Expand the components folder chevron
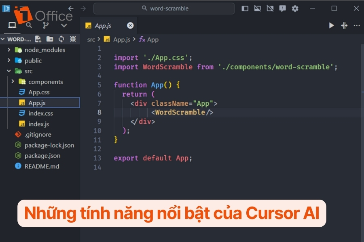Image resolution: width=364 pixels, height=242 pixels. tap(13, 81)
